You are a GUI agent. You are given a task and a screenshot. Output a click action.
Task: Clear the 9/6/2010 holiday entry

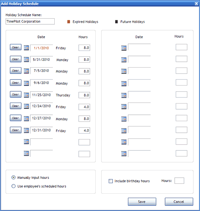pyautogui.click(x=15, y=83)
